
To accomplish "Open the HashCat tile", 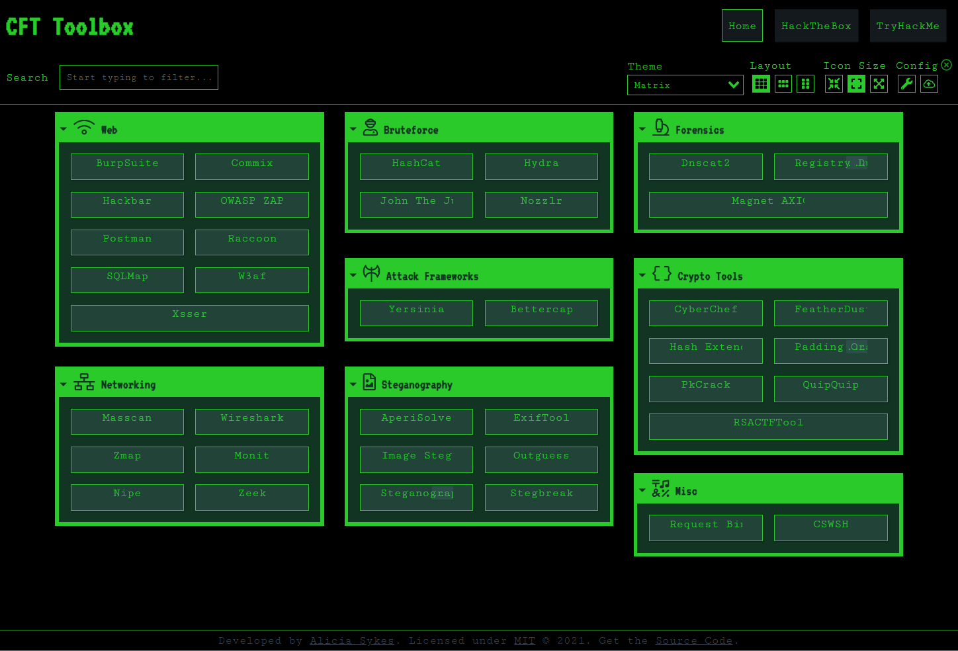I will [x=416, y=167].
